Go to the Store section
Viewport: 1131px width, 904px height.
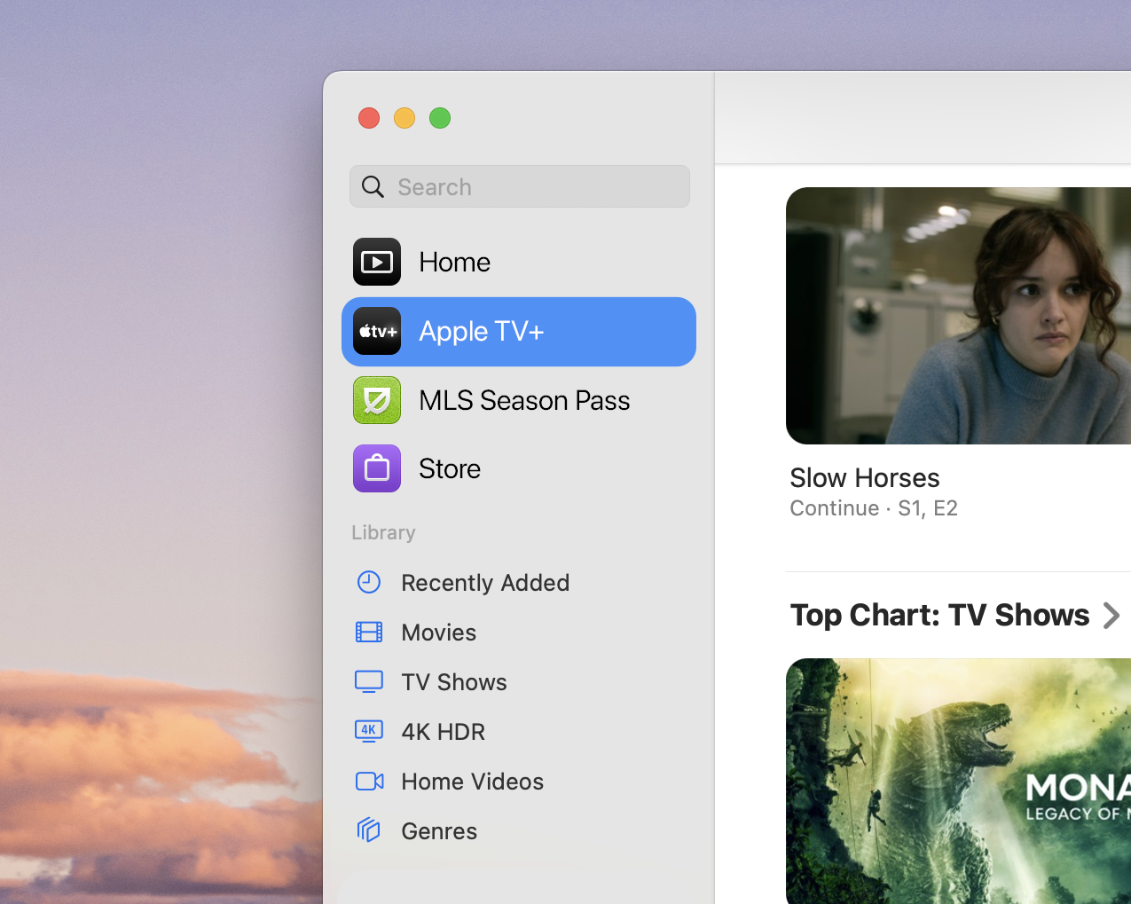point(519,468)
